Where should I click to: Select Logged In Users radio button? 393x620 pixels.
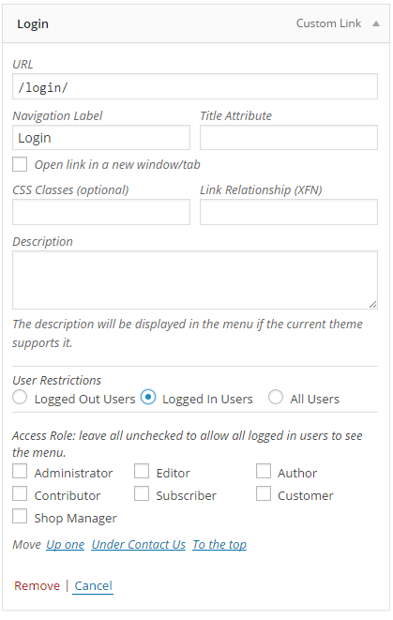148,397
